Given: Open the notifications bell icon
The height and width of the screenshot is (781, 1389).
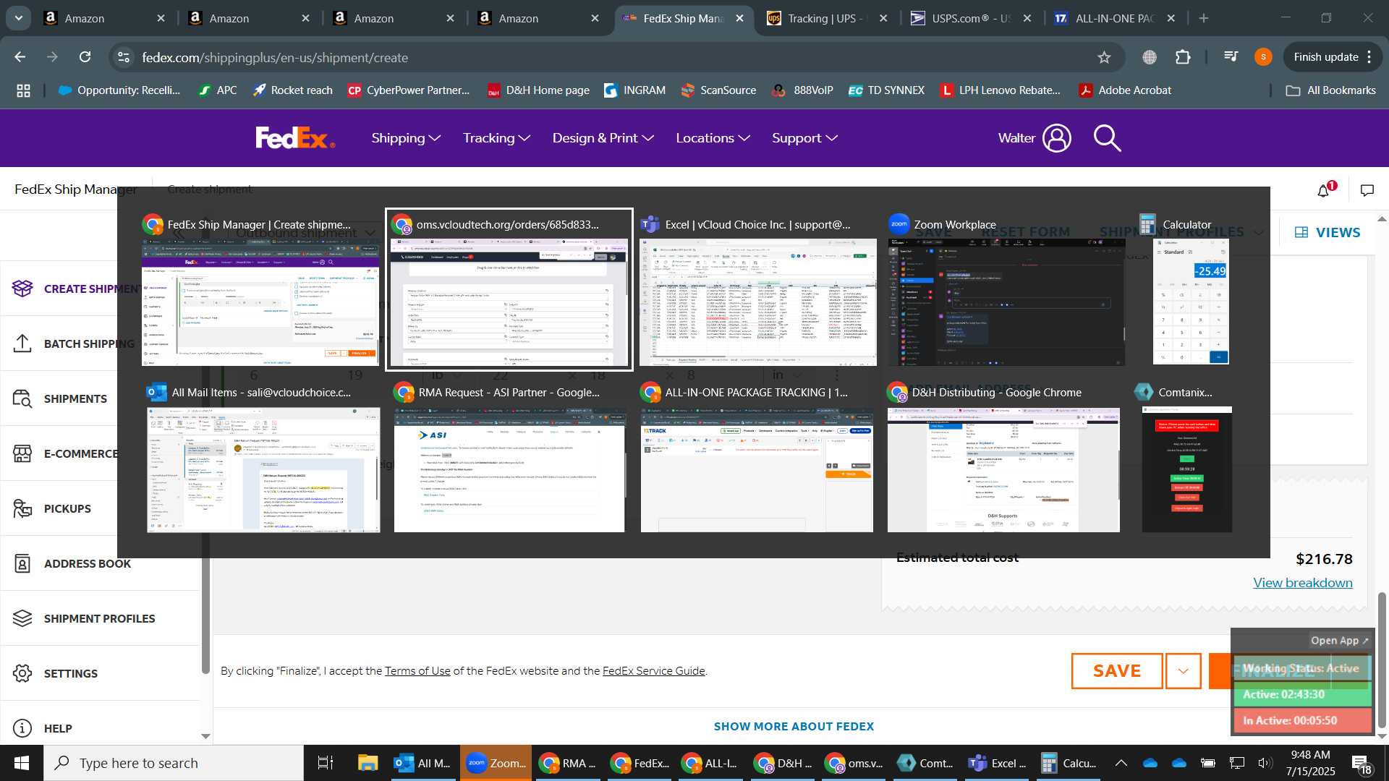Looking at the screenshot, I should tap(1323, 191).
